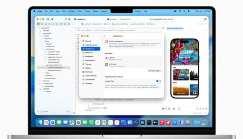
Task: Open Components settings pane
Action: pyautogui.click(x=91, y=80)
